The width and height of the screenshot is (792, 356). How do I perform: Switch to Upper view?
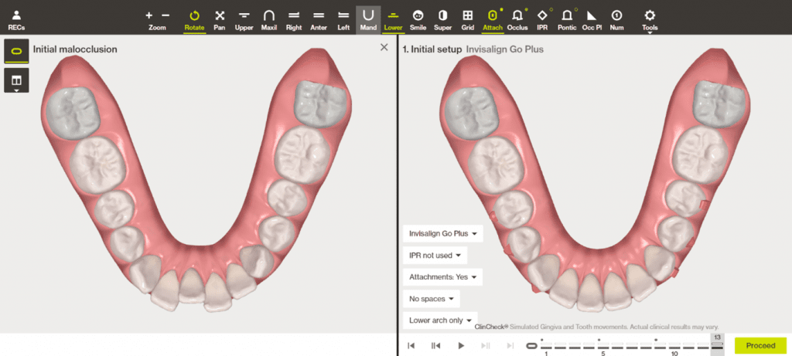click(x=244, y=20)
